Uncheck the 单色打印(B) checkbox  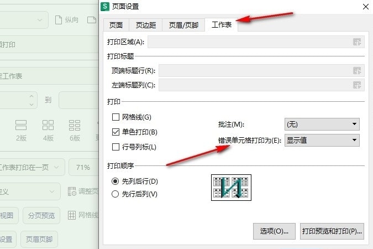tap(115, 132)
